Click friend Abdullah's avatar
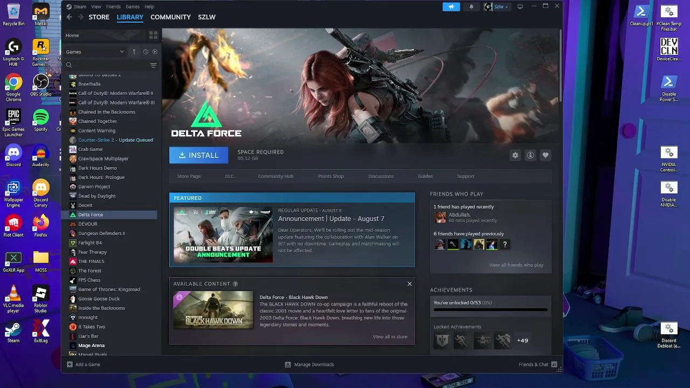The image size is (690, 388). click(440, 217)
